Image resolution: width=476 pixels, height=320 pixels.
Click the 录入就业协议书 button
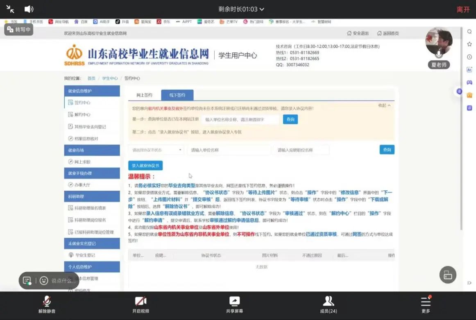click(145, 166)
